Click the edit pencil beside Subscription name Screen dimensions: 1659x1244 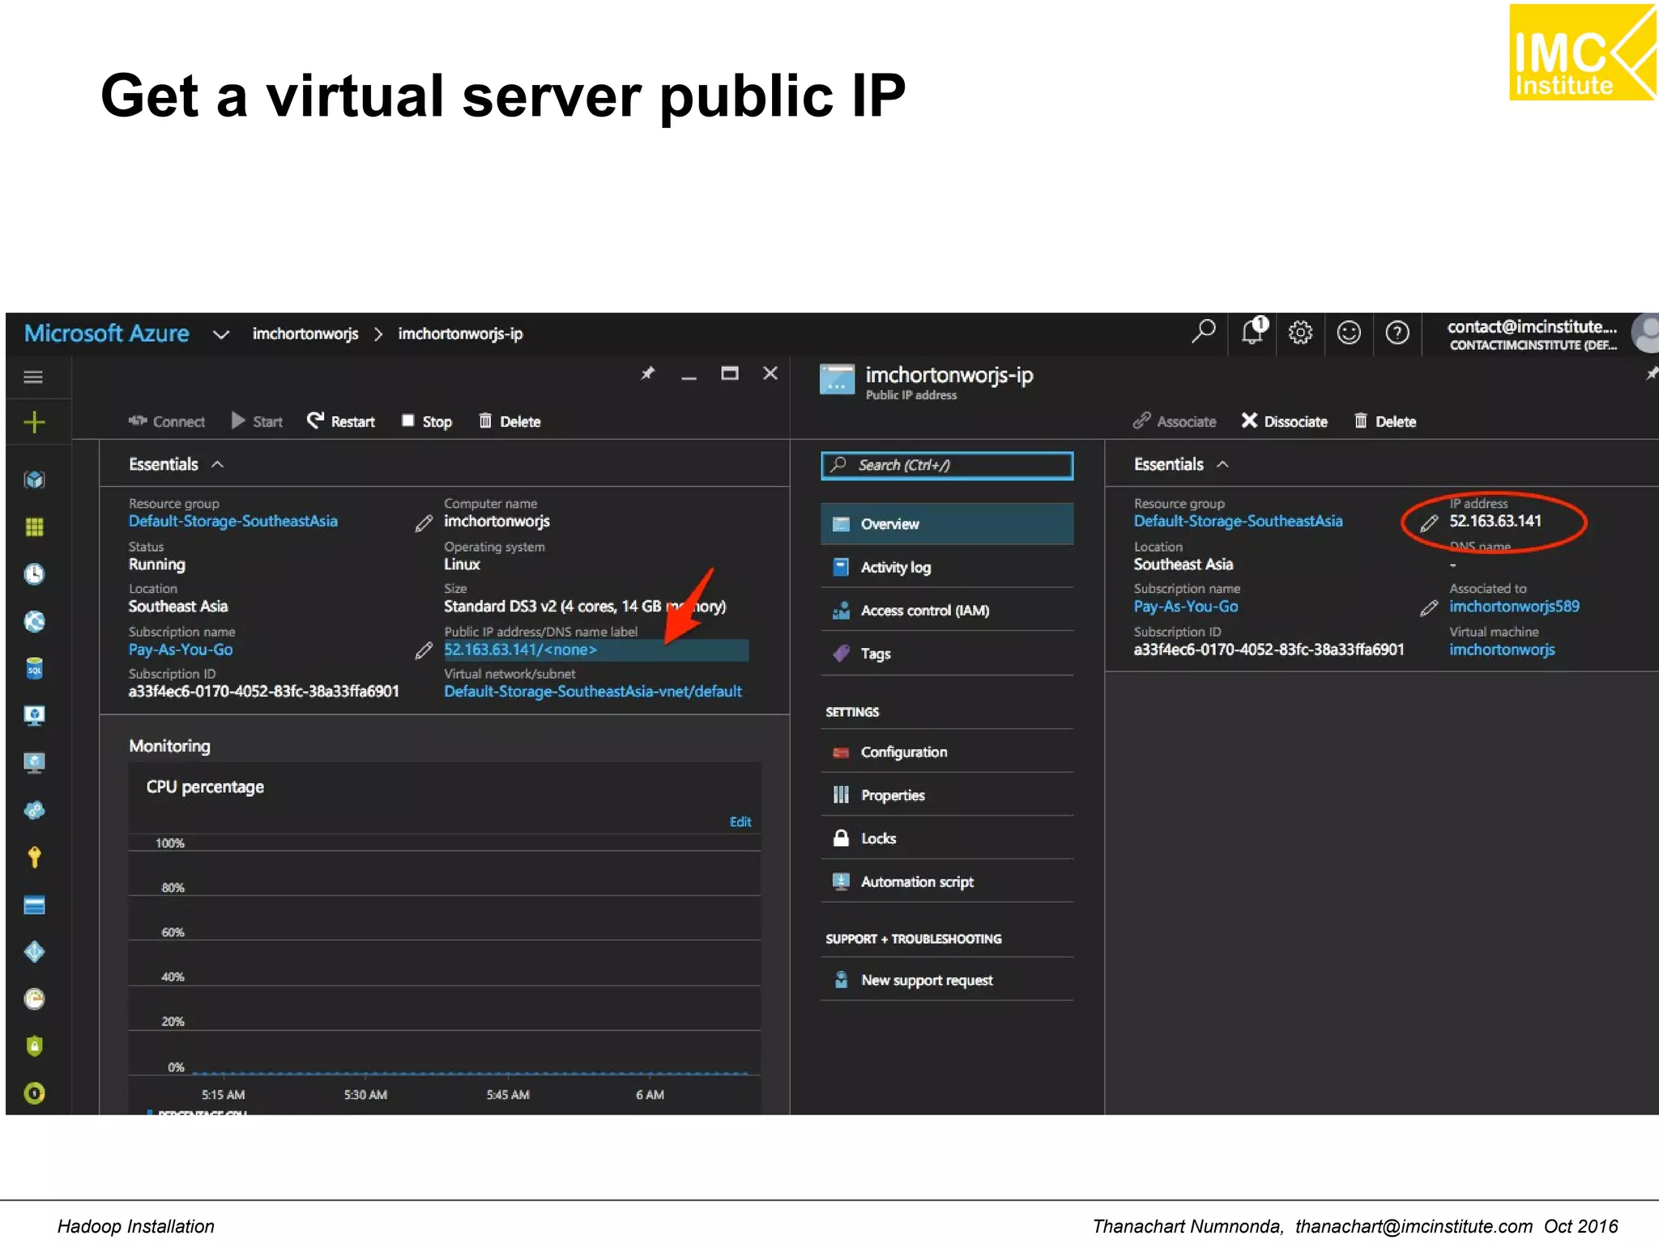pyautogui.click(x=424, y=650)
